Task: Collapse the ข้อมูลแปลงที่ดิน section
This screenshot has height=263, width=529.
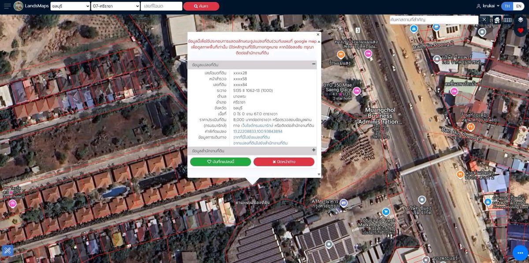Action: (314, 64)
